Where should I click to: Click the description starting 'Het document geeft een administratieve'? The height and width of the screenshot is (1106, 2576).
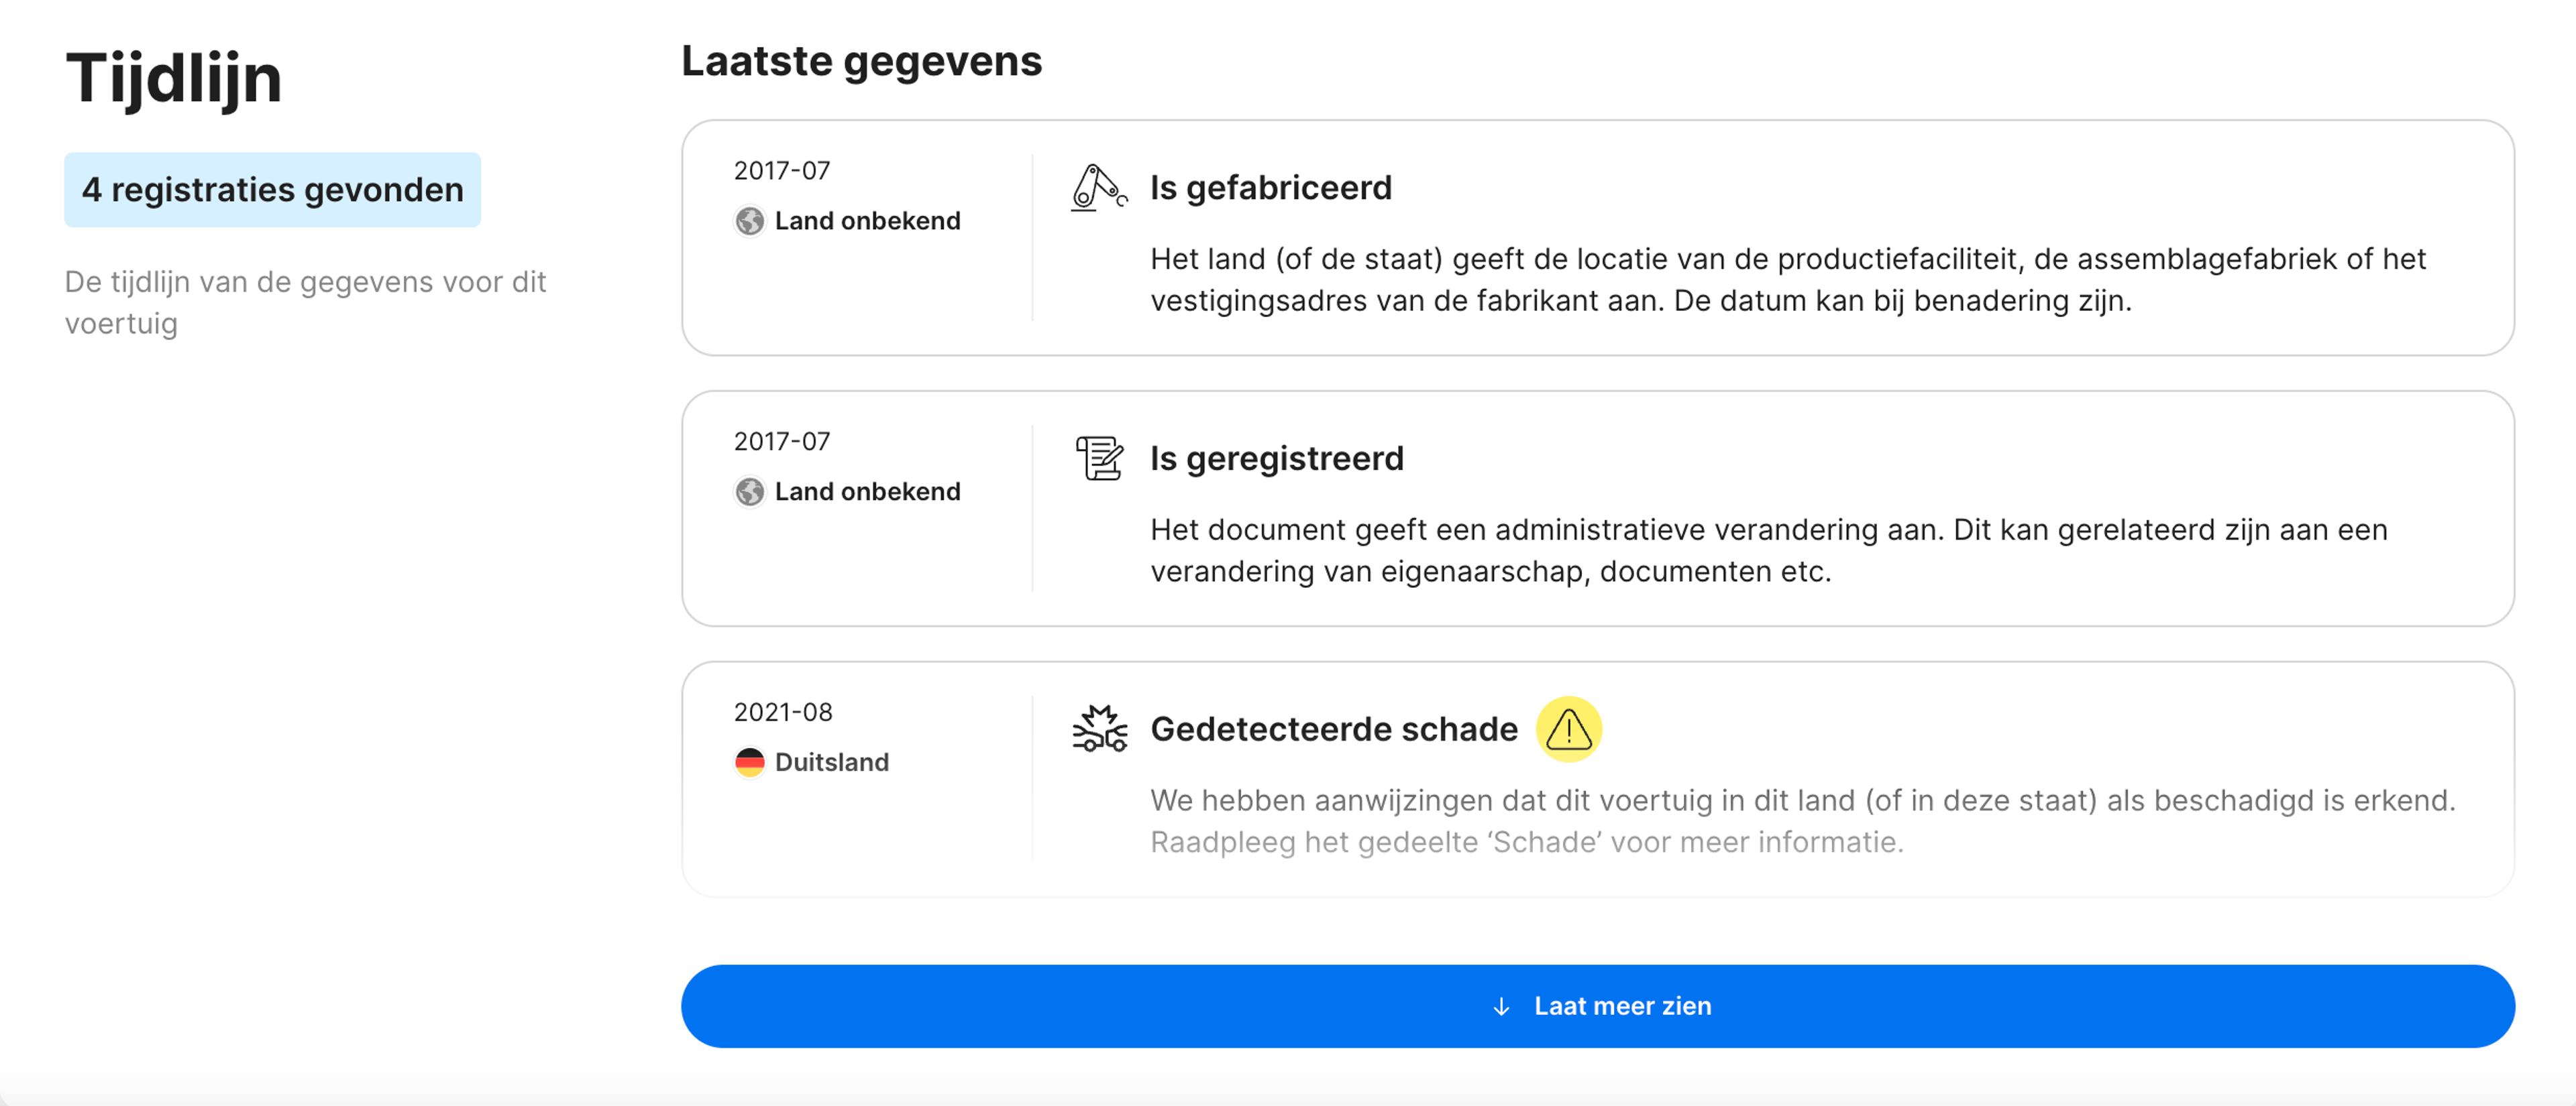tap(1768, 550)
